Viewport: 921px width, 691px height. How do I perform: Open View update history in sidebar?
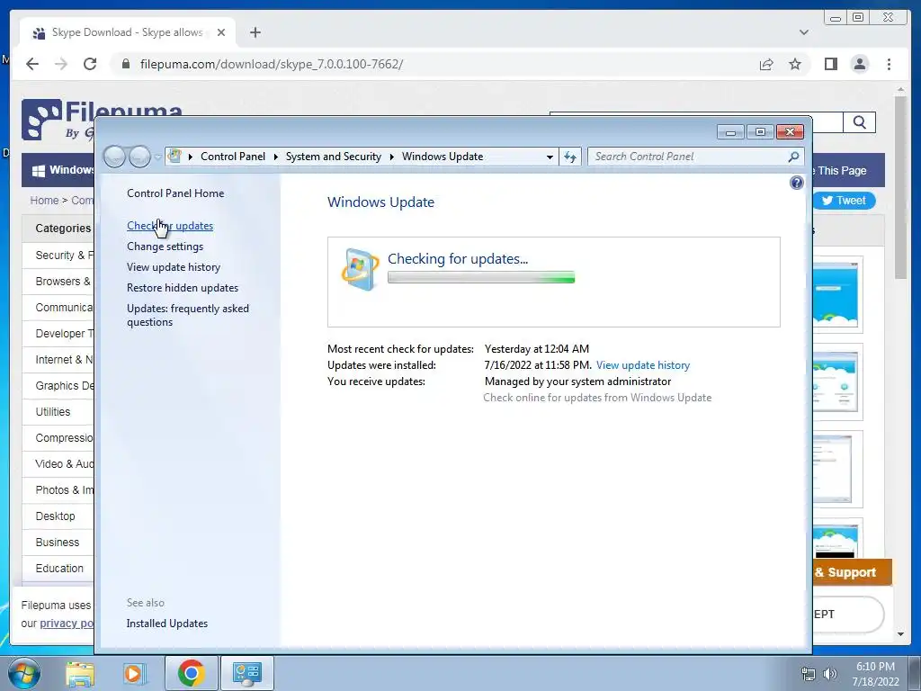(174, 266)
